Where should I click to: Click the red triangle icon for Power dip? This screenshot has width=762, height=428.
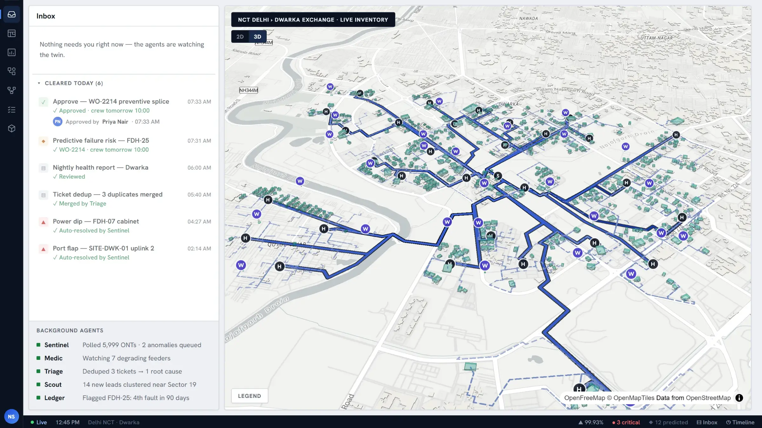[43, 222]
